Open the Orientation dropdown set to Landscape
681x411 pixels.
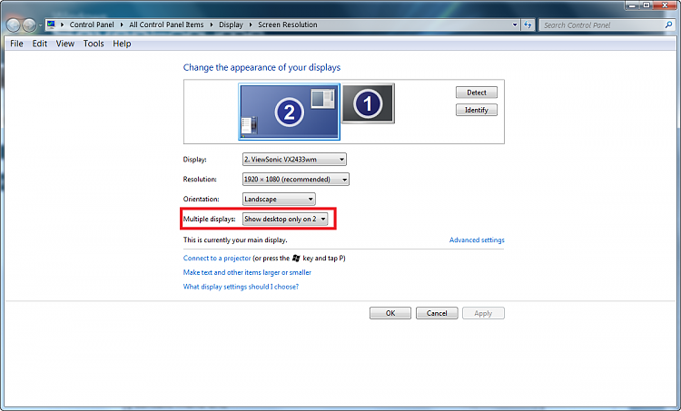pos(279,200)
